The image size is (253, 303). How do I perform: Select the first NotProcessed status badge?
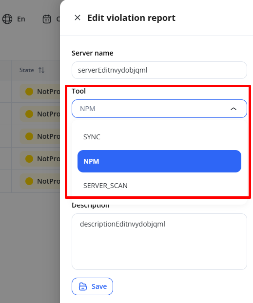click(40, 92)
